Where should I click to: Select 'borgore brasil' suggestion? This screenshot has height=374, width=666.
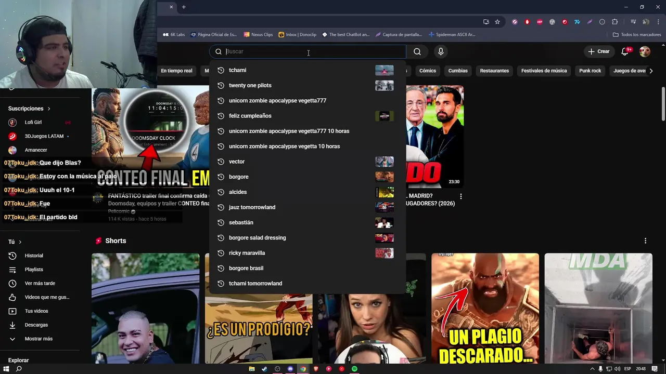(308, 268)
